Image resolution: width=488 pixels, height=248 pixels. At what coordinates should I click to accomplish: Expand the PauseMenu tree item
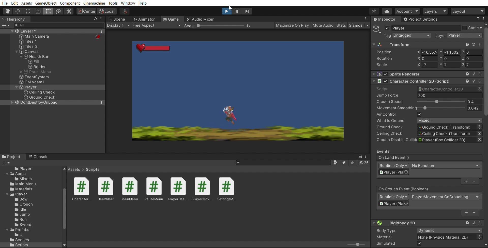click(21, 72)
